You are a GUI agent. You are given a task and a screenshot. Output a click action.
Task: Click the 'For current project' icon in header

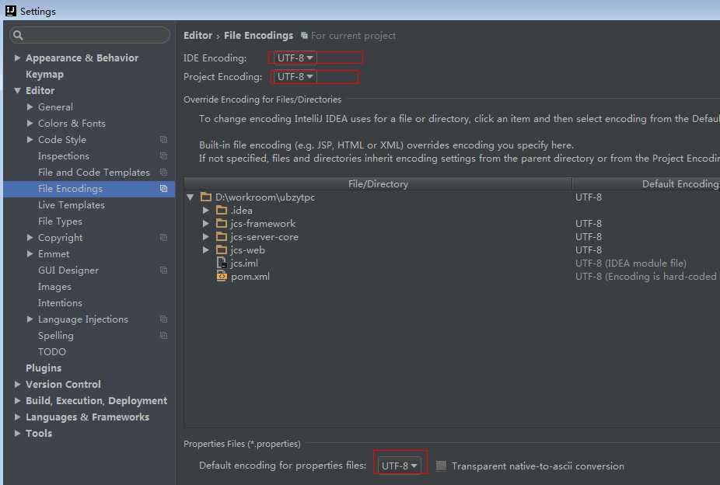click(304, 35)
